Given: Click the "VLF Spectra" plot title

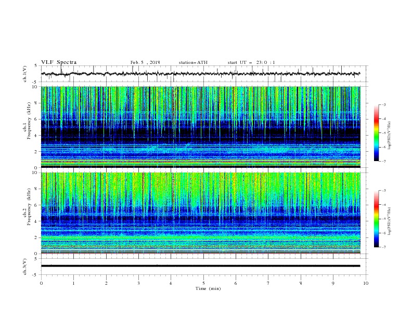Looking at the screenshot, I should 59,62.
